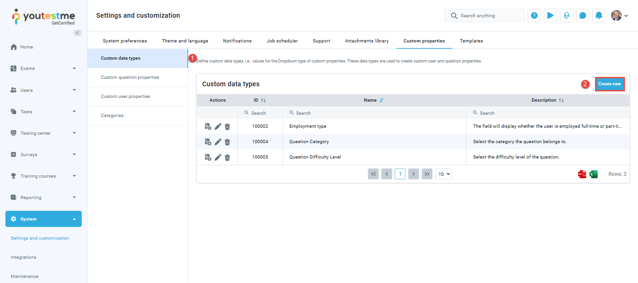638x283 pixels.
Task: Export table to PDF icon
Action: tap(582, 174)
